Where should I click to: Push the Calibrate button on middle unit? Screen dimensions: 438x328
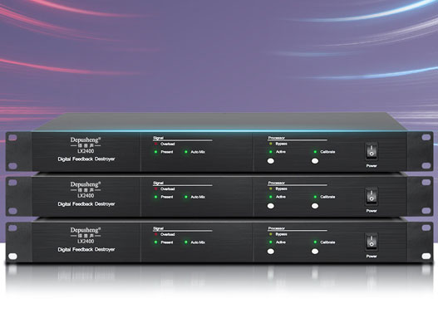click(x=315, y=206)
